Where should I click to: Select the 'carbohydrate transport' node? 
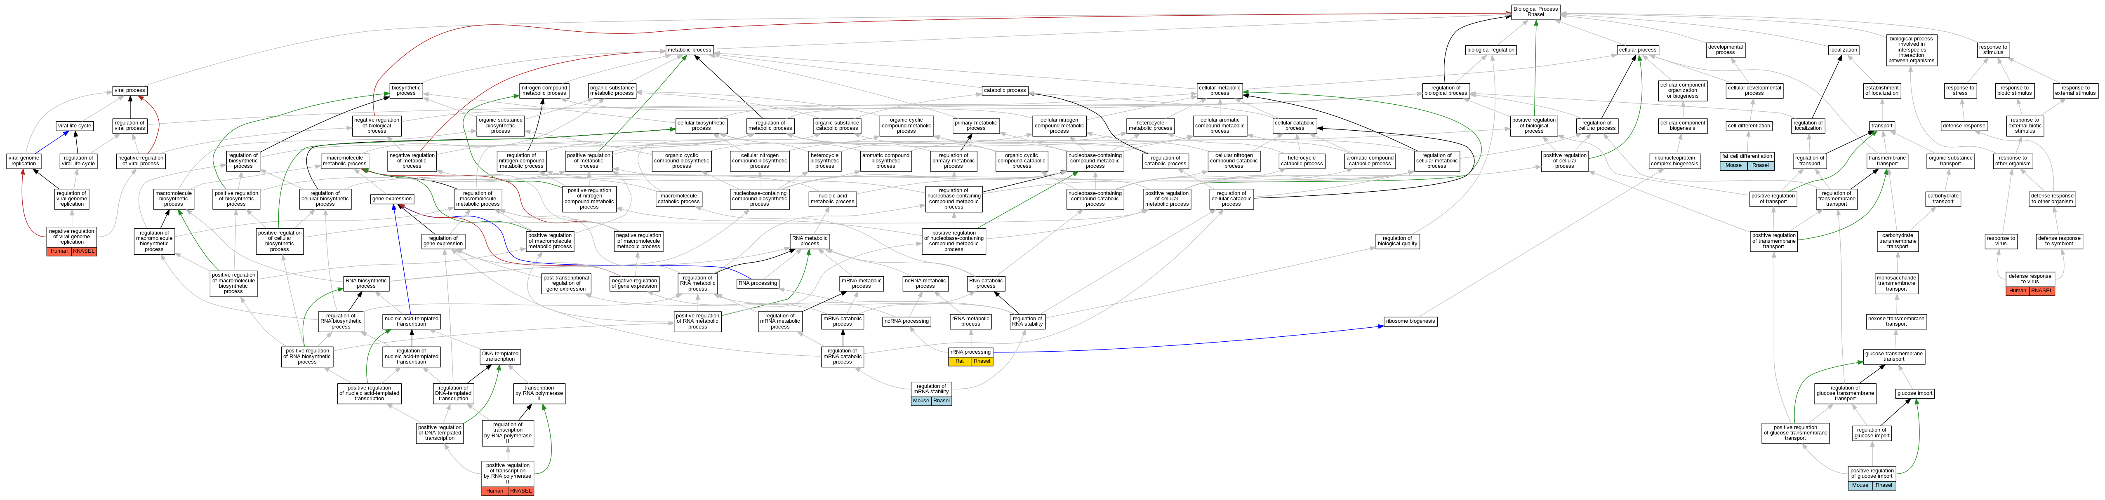(x=1943, y=199)
